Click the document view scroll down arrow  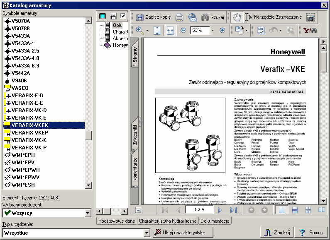pos(324,201)
